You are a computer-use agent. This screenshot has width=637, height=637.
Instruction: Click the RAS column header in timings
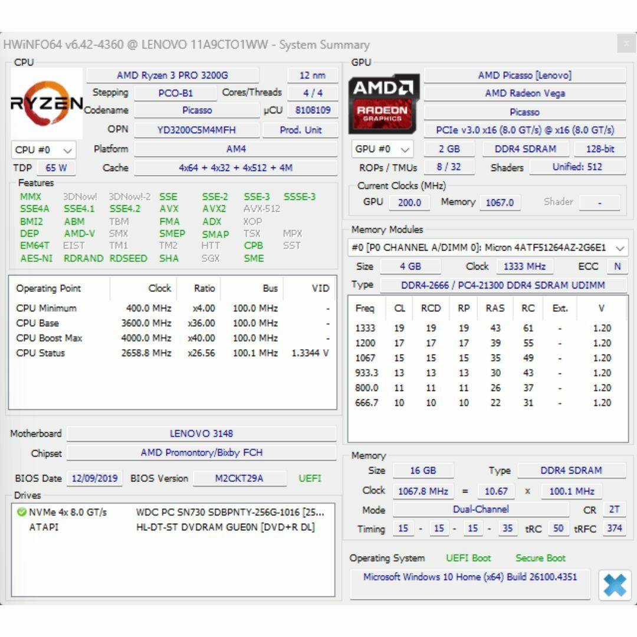click(495, 308)
